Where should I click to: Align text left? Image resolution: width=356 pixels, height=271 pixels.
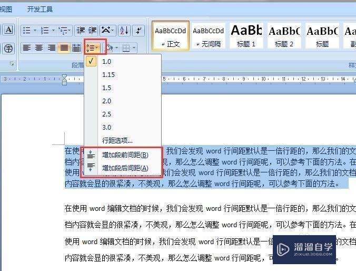click(x=27, y=48)
